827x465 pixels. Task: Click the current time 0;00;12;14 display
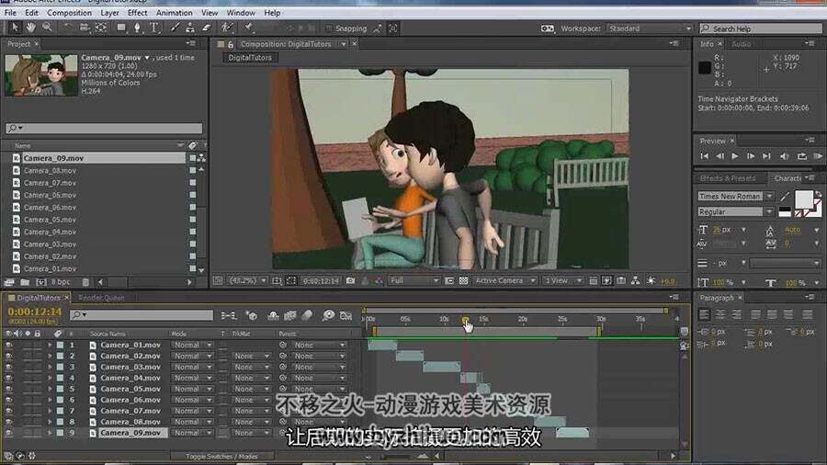coord(35,312)
